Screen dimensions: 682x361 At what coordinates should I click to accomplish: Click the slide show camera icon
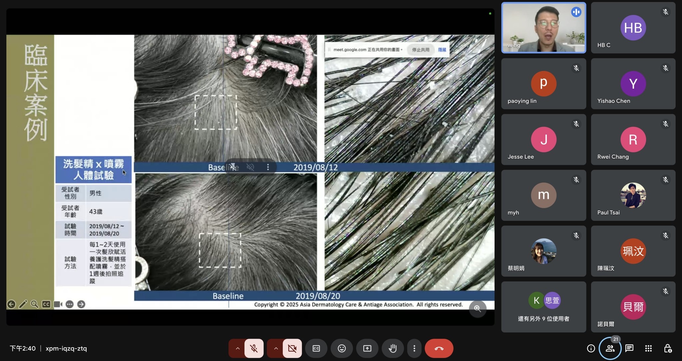pyautogui.click(x=58, y=304)
